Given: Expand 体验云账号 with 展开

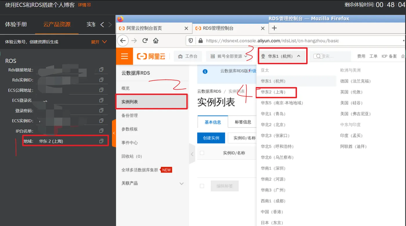Looking at the screenshot, I should tap(99, 42).
